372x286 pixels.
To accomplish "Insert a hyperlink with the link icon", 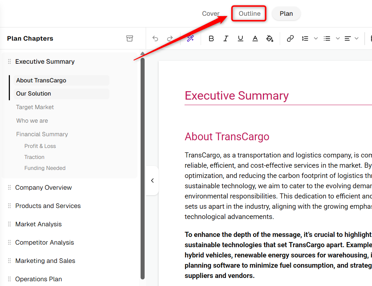I will tap(290, 38).
